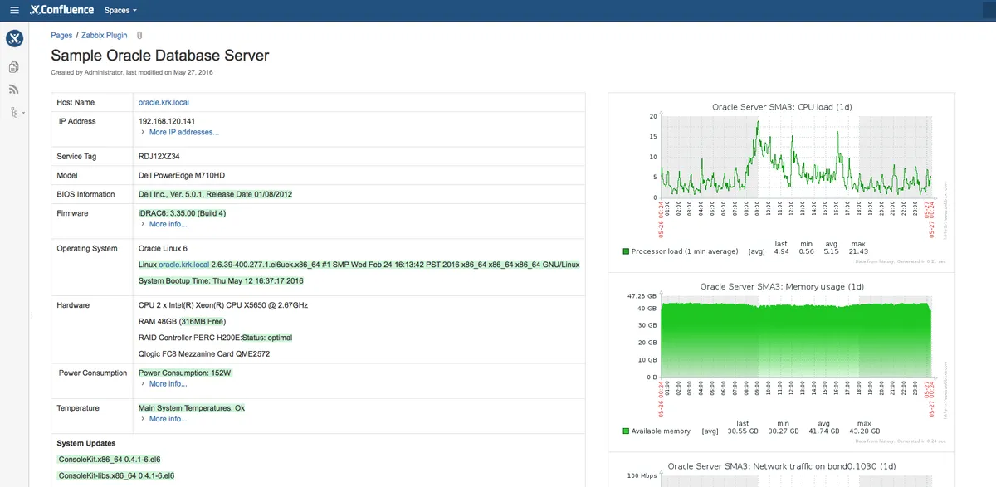Open the hamburger menu in header

click(14, 11)
